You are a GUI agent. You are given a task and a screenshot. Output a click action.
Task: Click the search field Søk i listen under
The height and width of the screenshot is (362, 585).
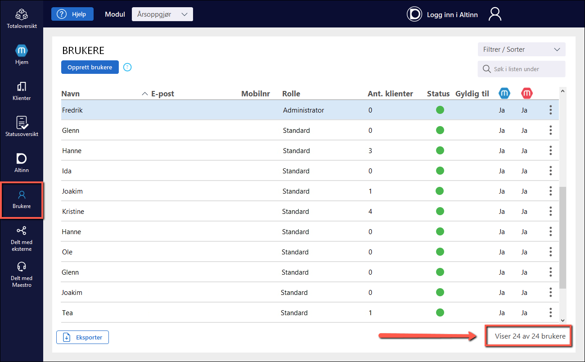click(x=522, y=69)
